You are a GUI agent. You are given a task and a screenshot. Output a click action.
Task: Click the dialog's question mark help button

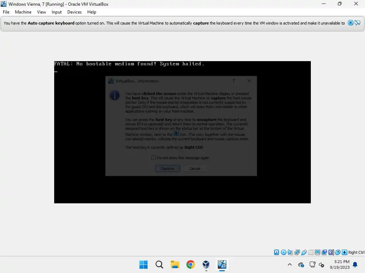[234, 81]
